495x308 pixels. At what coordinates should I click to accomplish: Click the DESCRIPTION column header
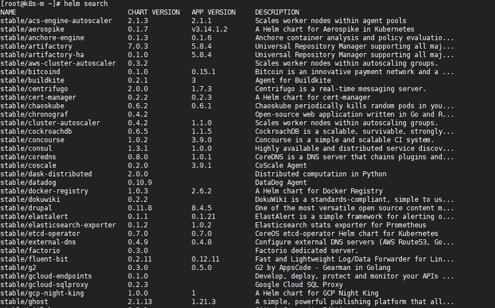click(277, 12)
